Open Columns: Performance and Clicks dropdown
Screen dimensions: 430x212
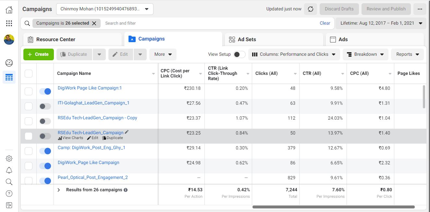coord(294,54)
